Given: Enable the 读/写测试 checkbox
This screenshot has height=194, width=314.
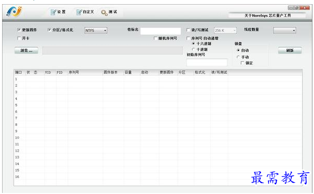Looking at the screenshot, I should [x=188, y=30].
